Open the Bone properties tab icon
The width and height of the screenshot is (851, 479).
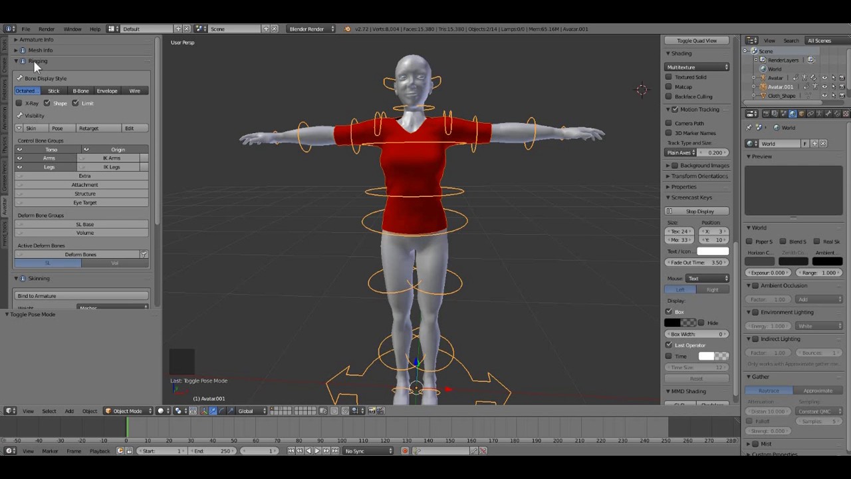828,114
